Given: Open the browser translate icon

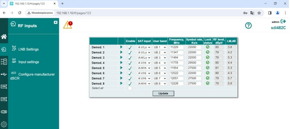Looking at the screenshot, I should [252, 13].
